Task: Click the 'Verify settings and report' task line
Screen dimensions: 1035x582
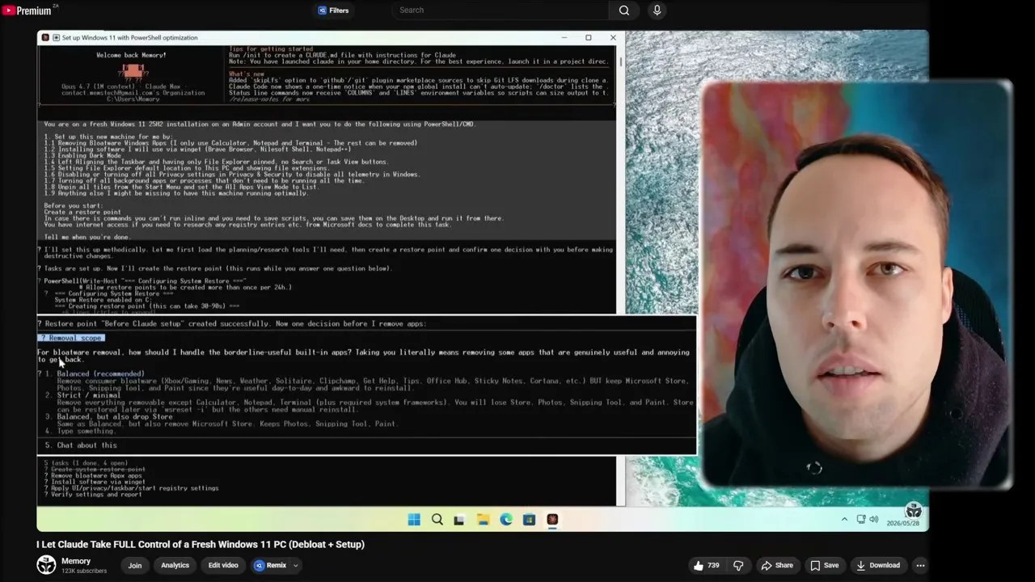Action: [x=95, y=495]
